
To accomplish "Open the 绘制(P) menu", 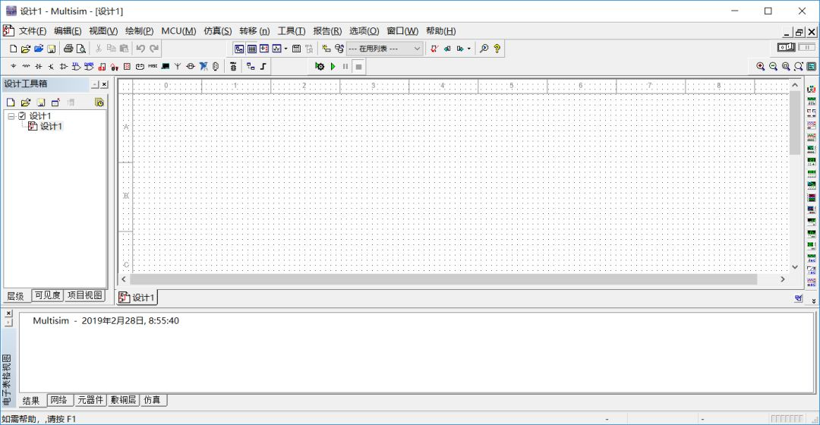I will point(139,31).
